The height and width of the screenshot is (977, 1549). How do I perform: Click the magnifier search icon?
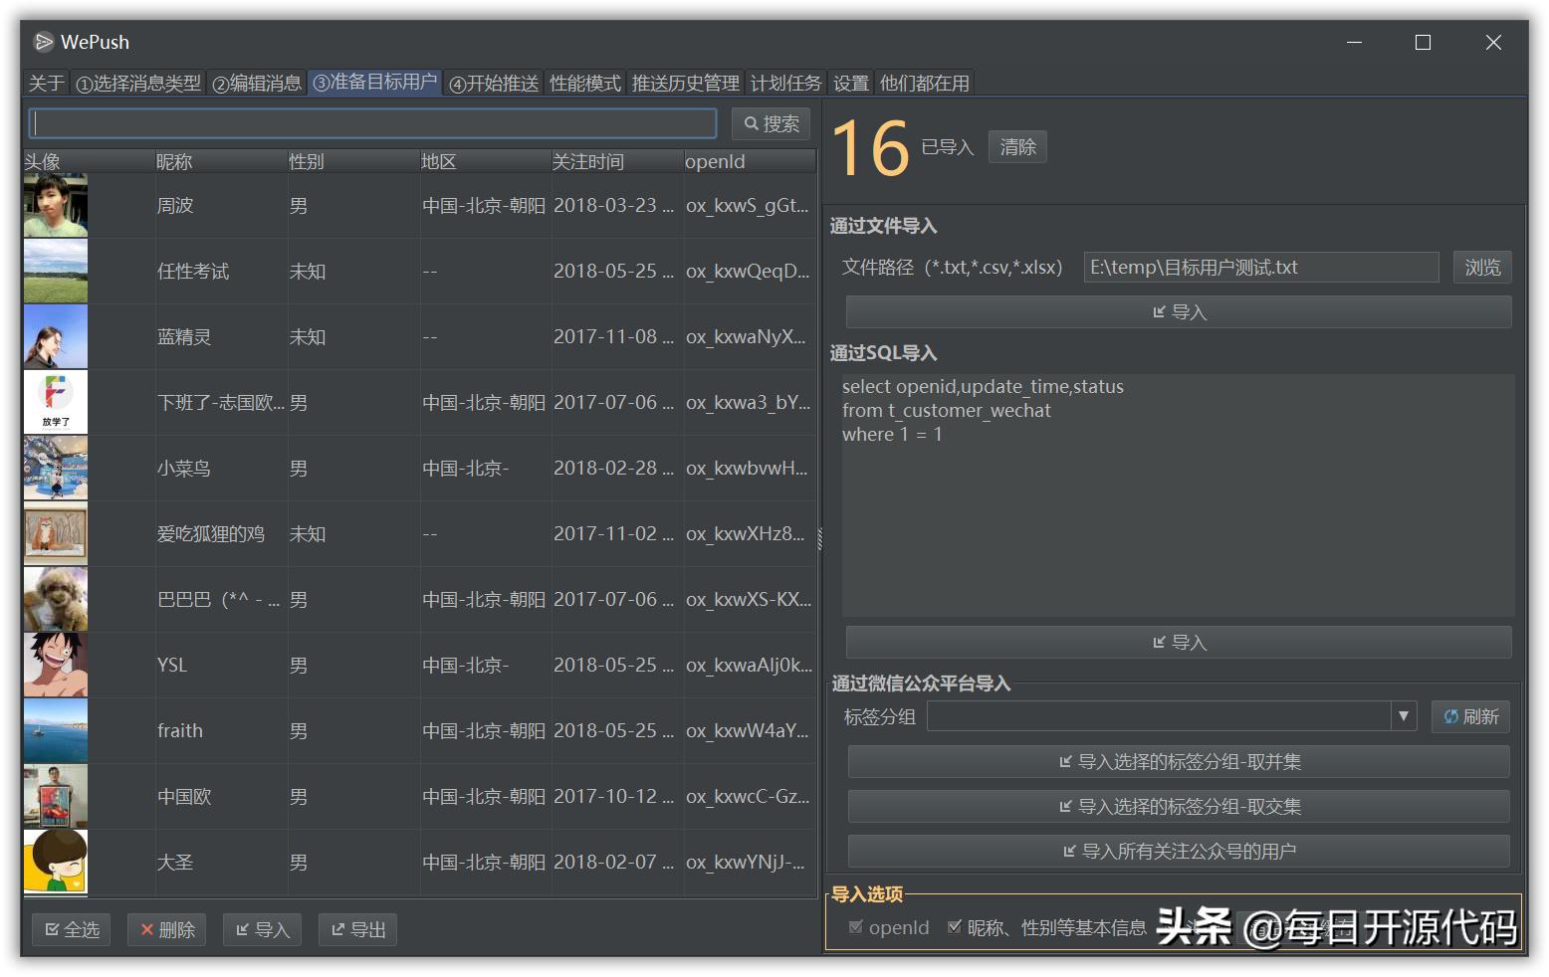coord(752,123)
